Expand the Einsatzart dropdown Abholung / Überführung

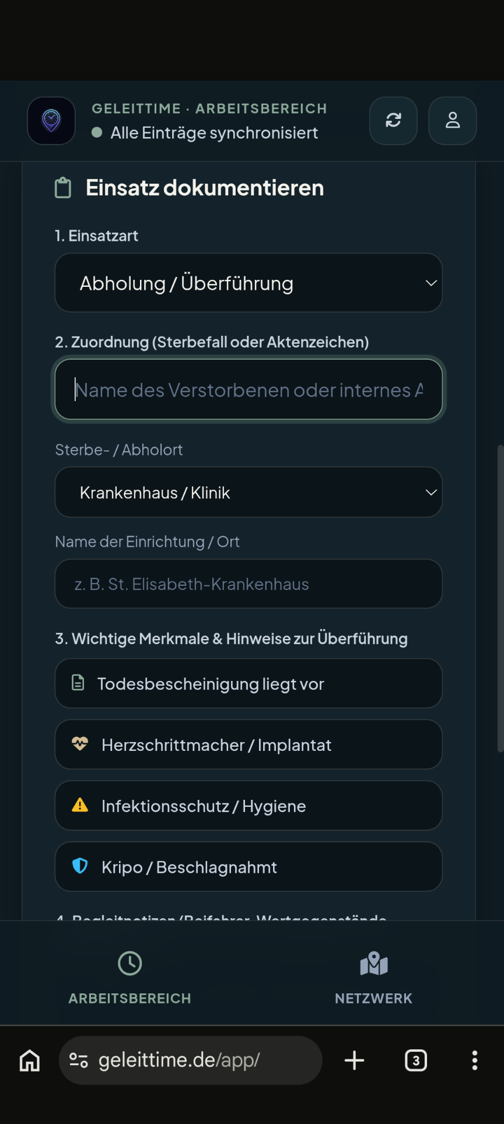(x=249, y=283)
